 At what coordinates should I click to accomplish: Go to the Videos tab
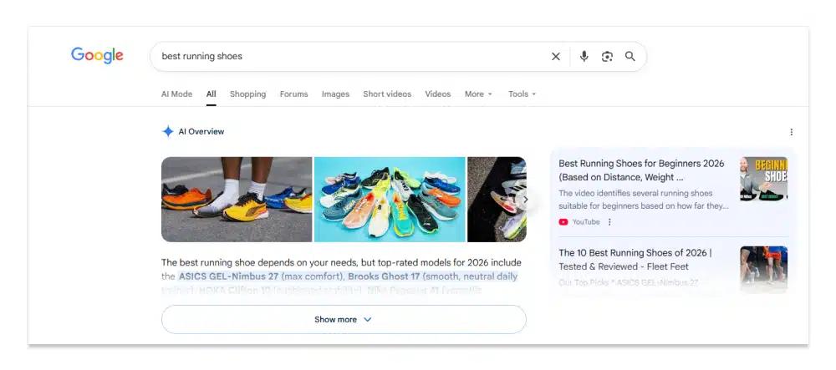(x=438, y=94)
